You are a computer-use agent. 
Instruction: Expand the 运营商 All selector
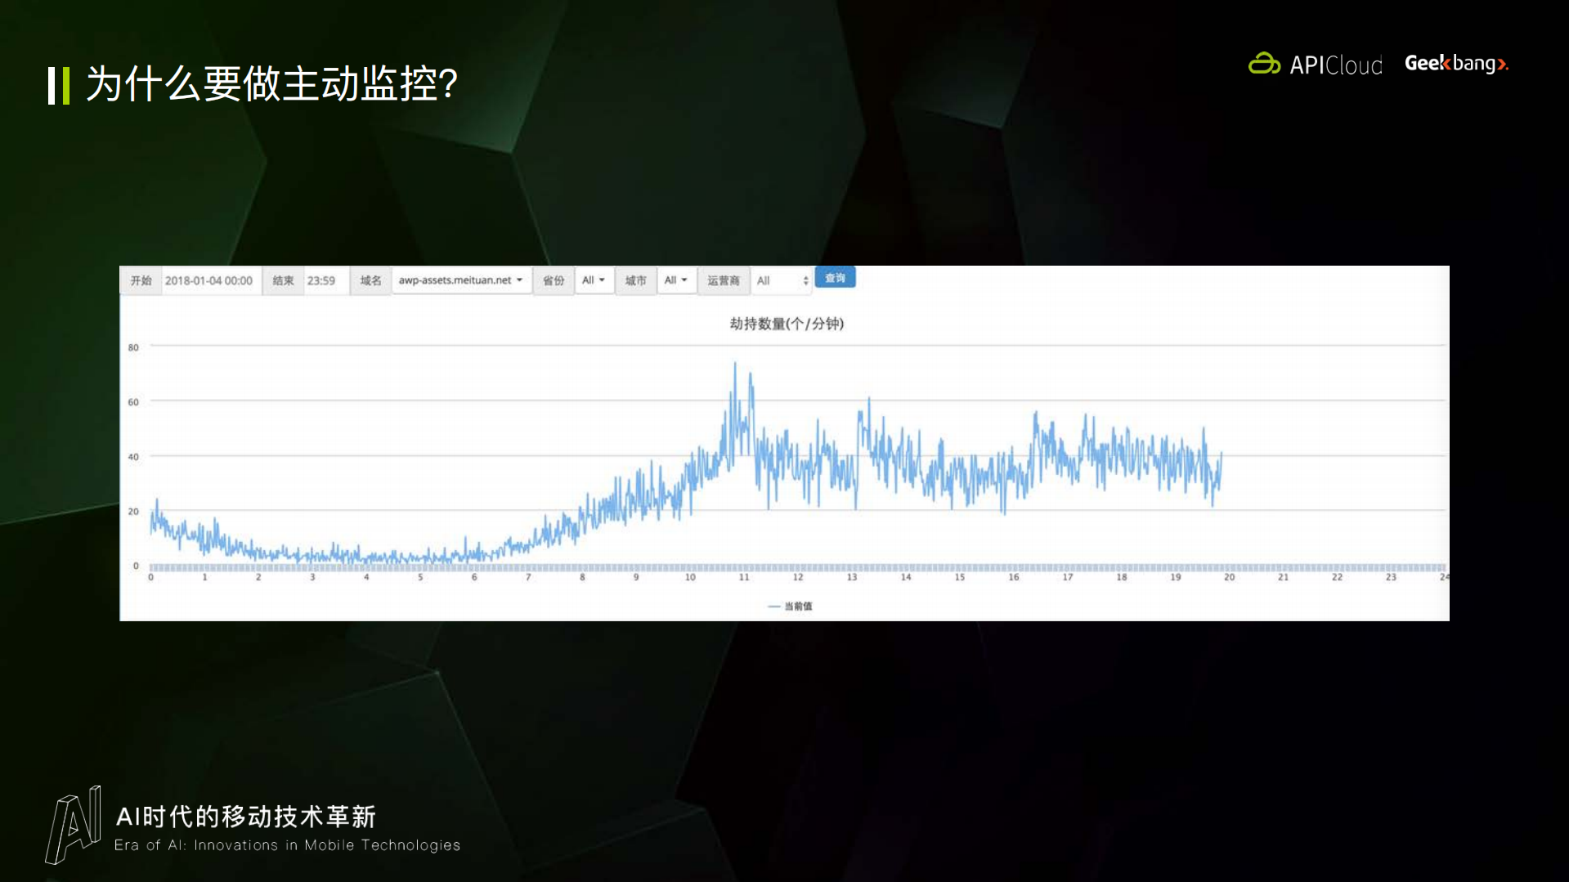(779, 280)
